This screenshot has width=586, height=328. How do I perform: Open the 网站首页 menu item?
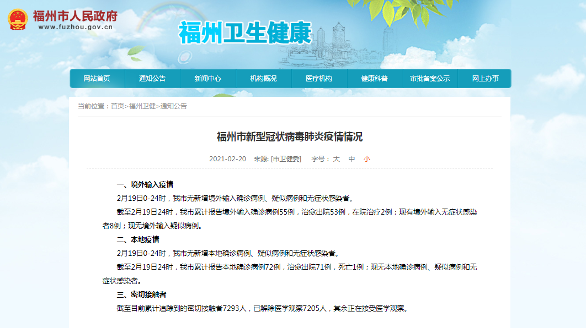(97, 78)
